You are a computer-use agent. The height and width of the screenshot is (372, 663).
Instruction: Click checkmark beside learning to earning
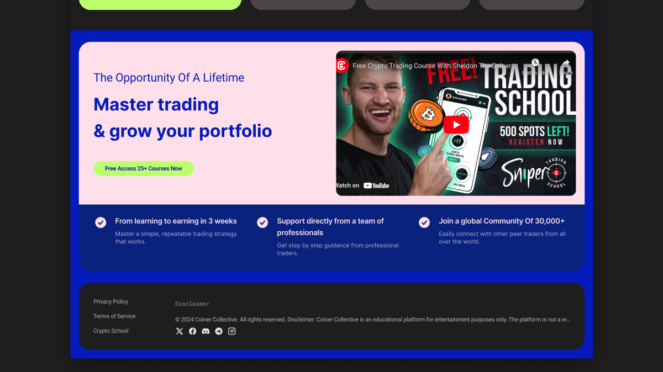(x=101, y=222)
